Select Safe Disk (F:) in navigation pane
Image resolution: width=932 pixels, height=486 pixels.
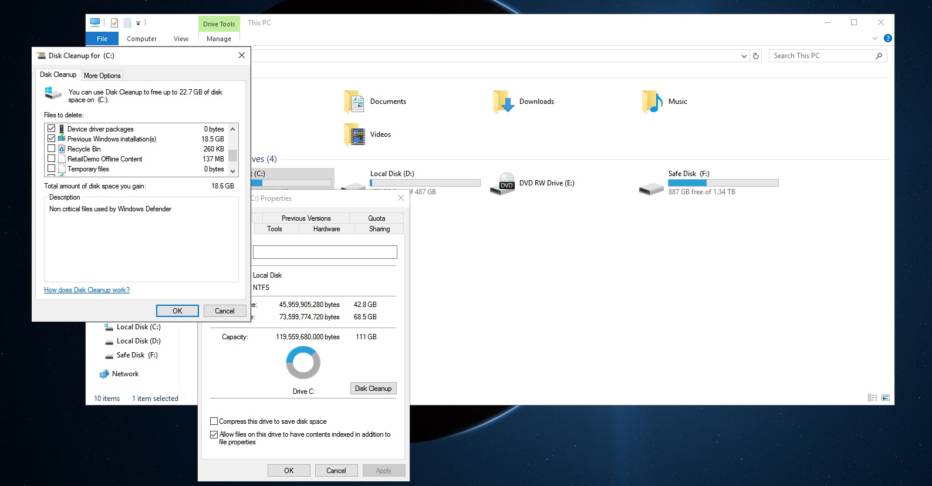coord(137,355)
